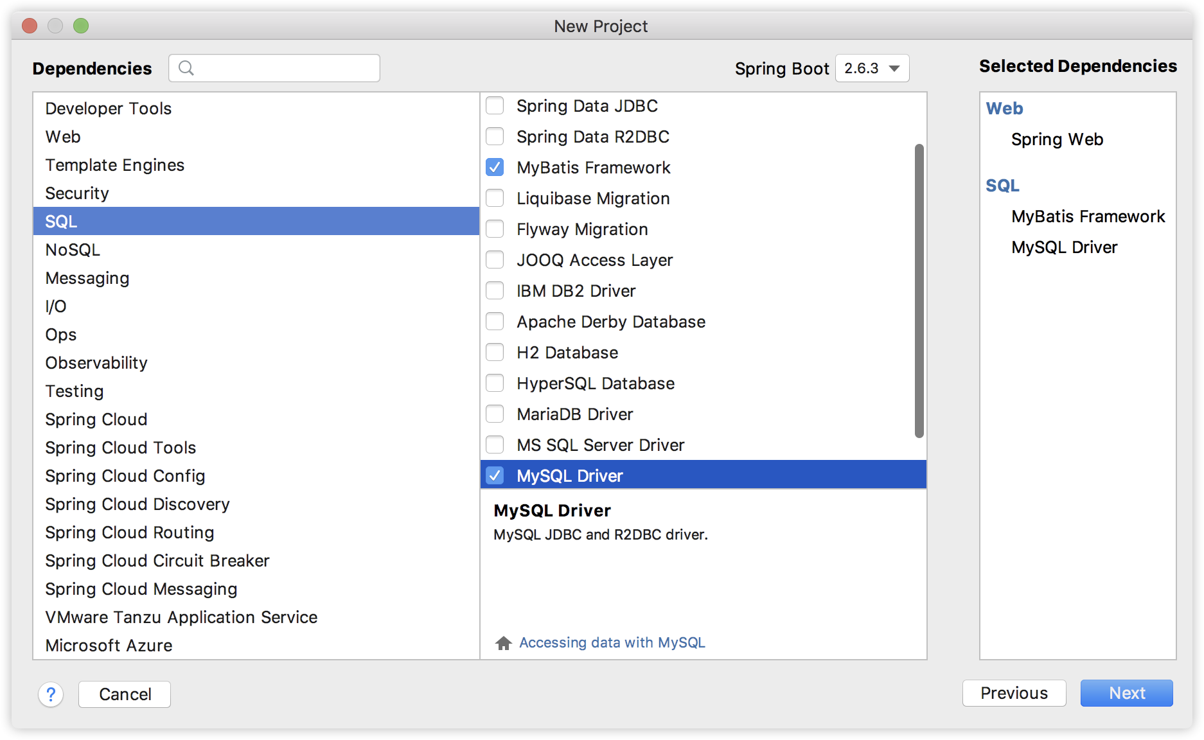Click the Next button
1204x740 pixels.
[x=1126, y=693]
